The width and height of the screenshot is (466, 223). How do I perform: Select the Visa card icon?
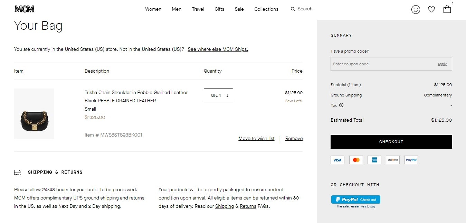(337, 160)
